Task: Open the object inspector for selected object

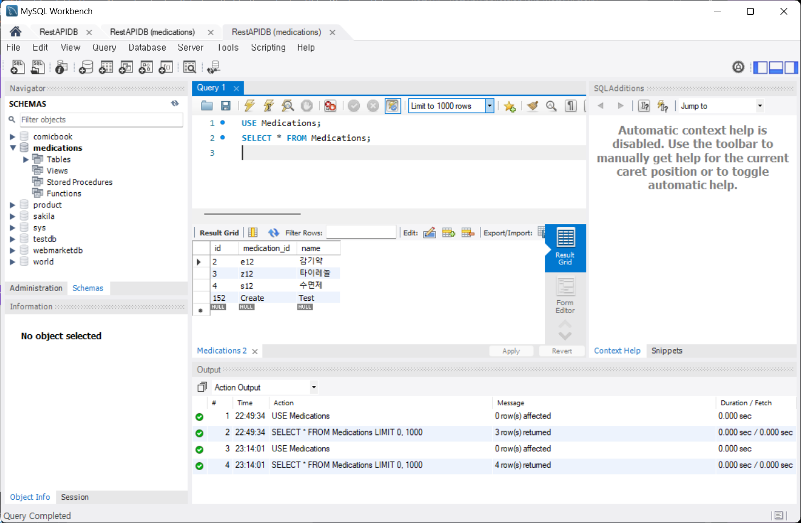Action: pos(61,67)
